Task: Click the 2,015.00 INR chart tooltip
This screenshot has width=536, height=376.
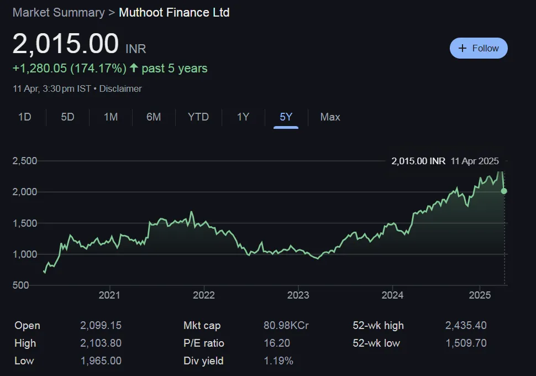Action: tap(445, 161)
